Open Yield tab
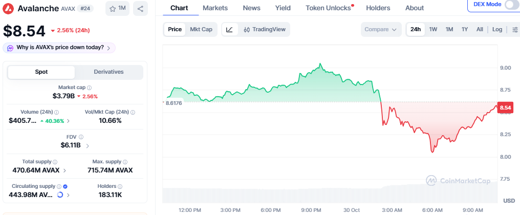 [x=283, y=8]
